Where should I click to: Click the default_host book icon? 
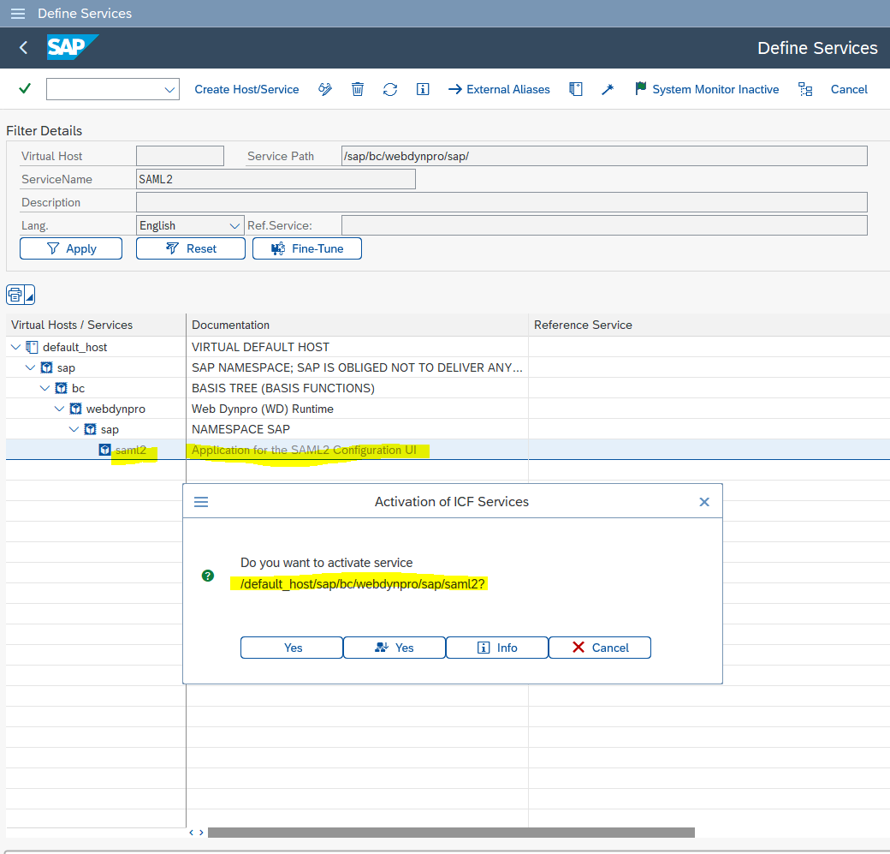(32, 347)
